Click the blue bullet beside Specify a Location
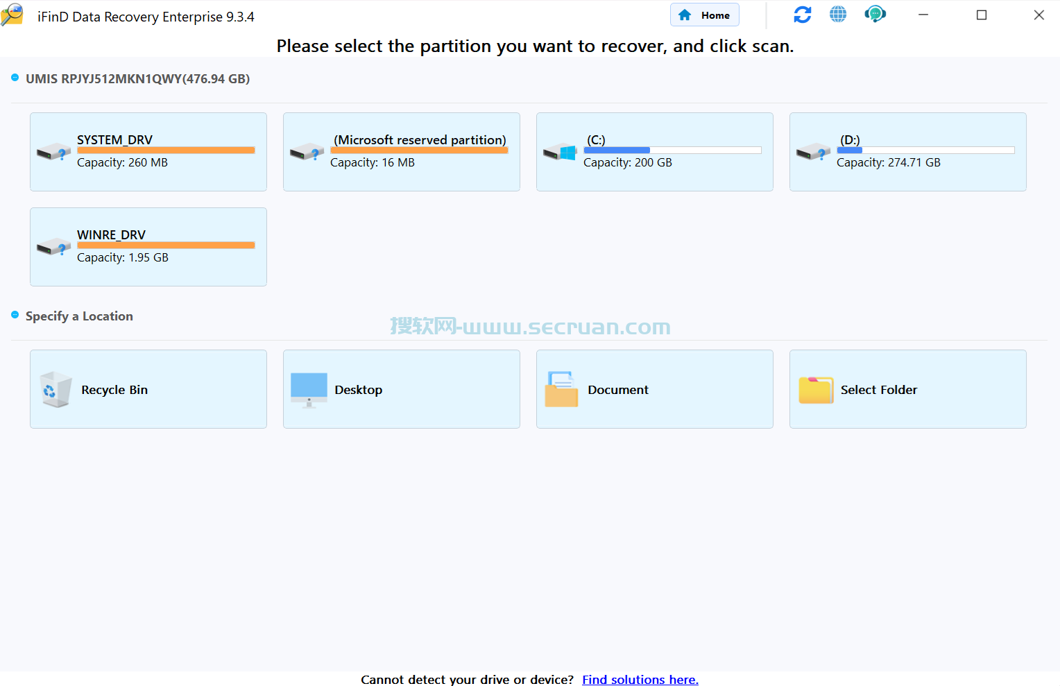Viewport: 1060px width, 686px height. [x=15, y=315]
